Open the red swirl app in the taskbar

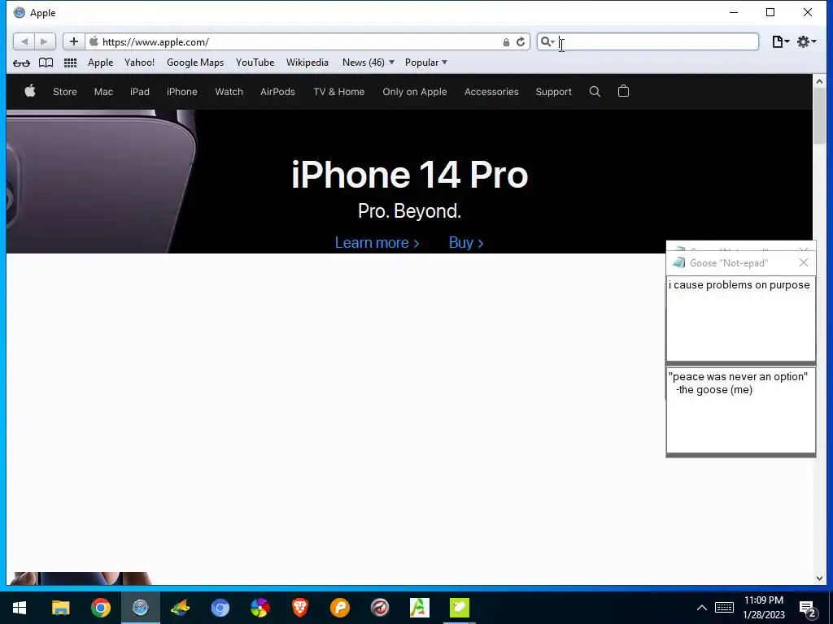[379, 608]
